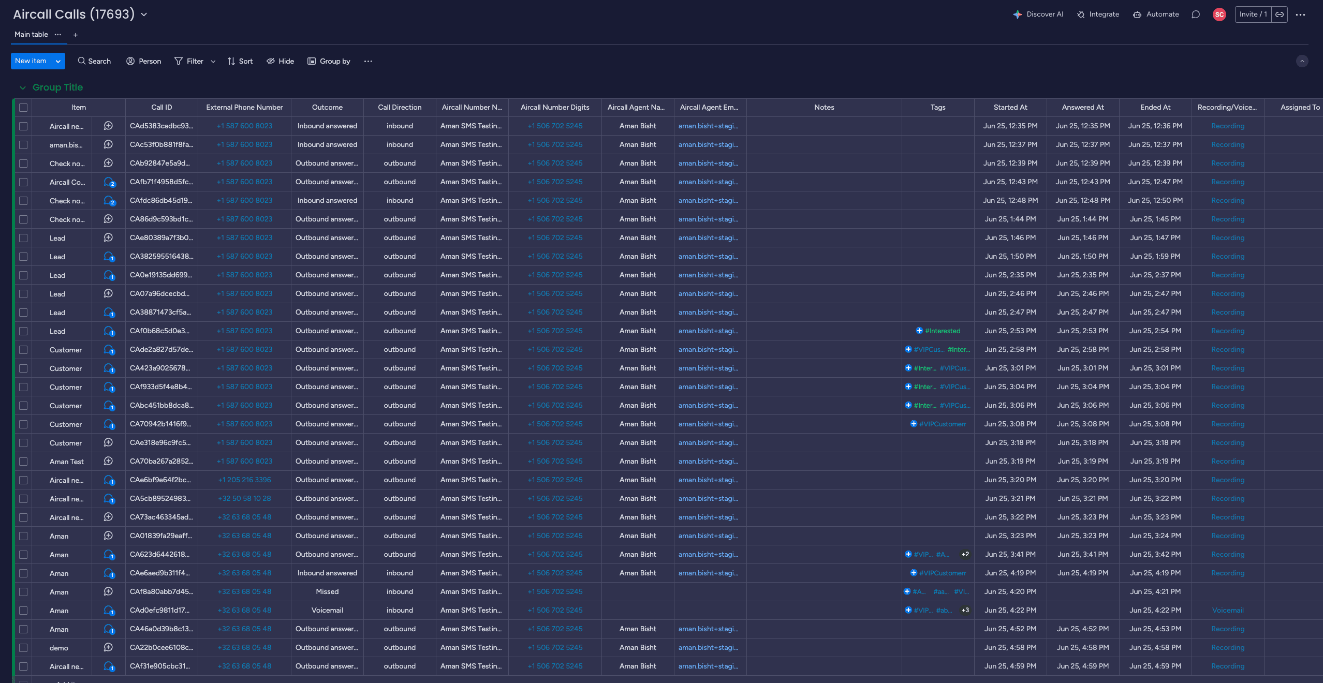Click the scroll-to-top arrow button
The width and height of the screenshot is (1323, 683).
(1302, 61)
